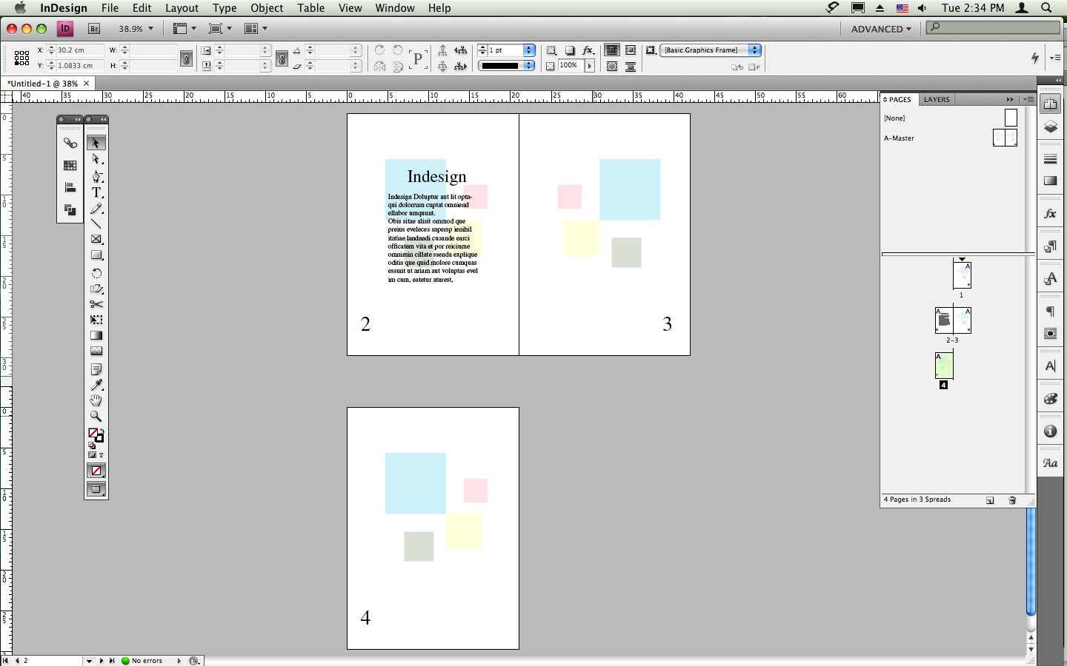This screenshot has width=1067, height=666.
Task: Open the Layout menu
Action: pyautogui.click(x=182, y=8)
